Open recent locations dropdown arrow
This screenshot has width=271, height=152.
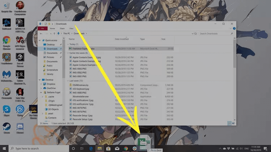coord(51,33)
